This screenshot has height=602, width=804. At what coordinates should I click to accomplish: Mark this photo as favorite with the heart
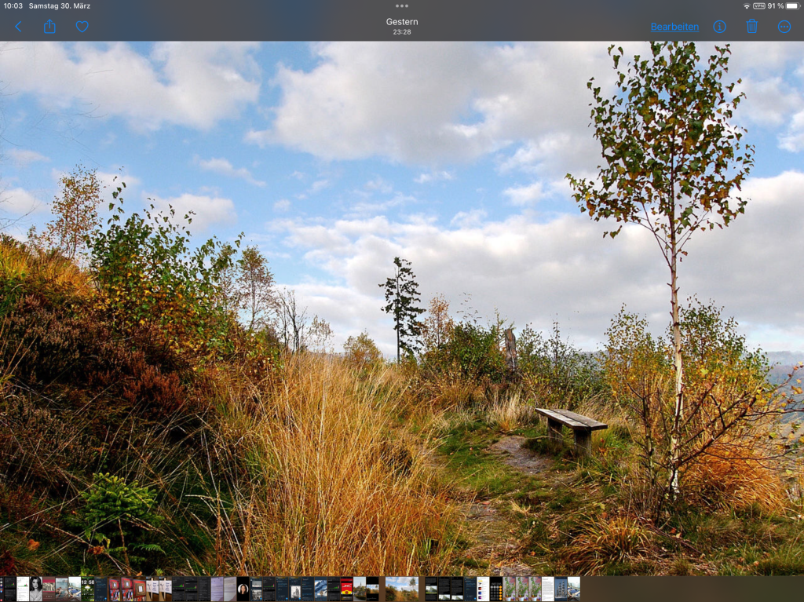coord(82,27)
